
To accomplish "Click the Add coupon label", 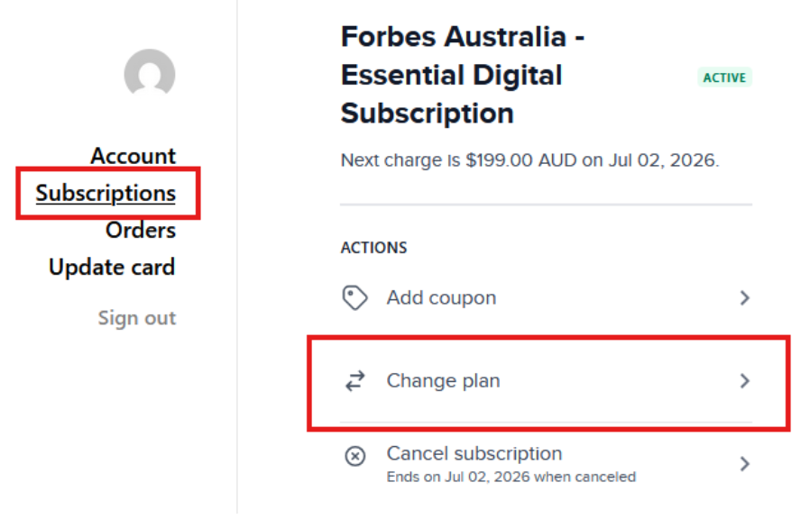I will click(x=441, y=298).
